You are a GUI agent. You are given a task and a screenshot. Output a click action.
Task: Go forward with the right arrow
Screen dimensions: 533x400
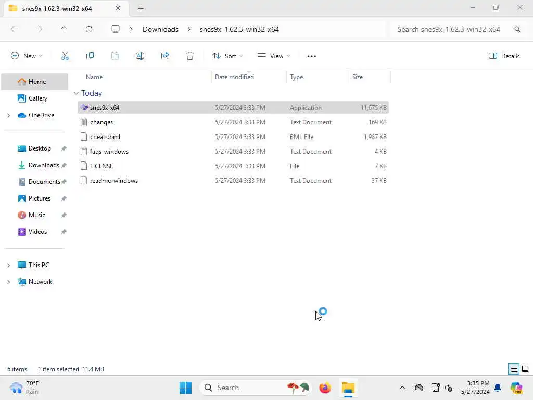coord(39,29)
